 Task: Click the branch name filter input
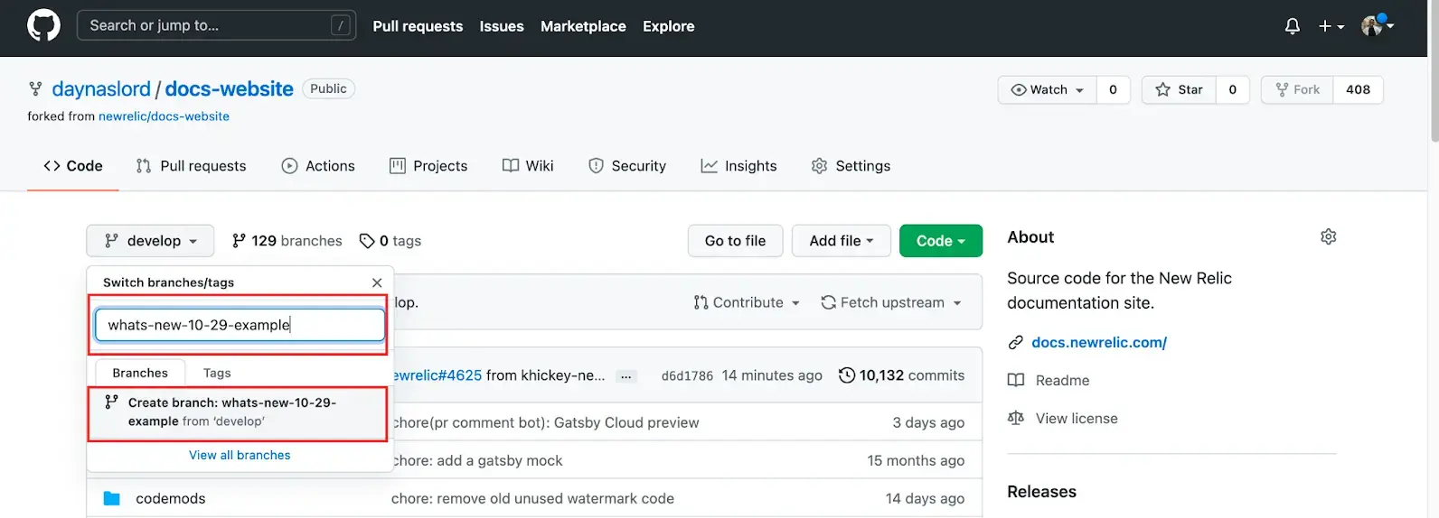tap(240, 325)
